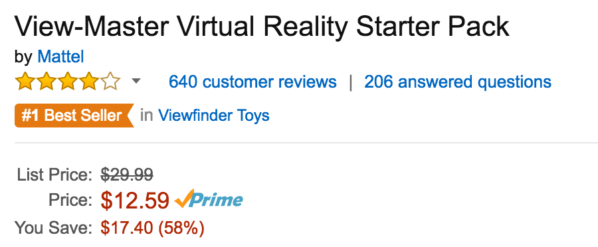Open the Viewfinder Toys category link
This screenshot has width=598, height=247.
click(214, 115)
